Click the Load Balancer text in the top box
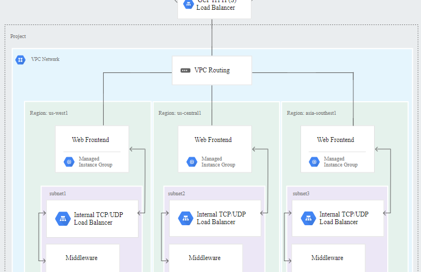This screenshot has width=421, height=272. tap(216, 8)
